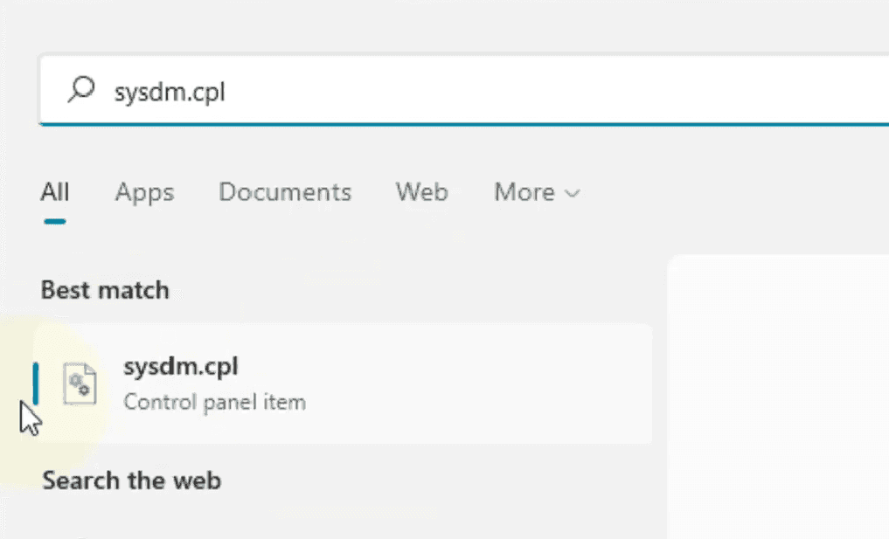Switch to the Apps filter tab

pyautogui.click(x=144, y=193)
